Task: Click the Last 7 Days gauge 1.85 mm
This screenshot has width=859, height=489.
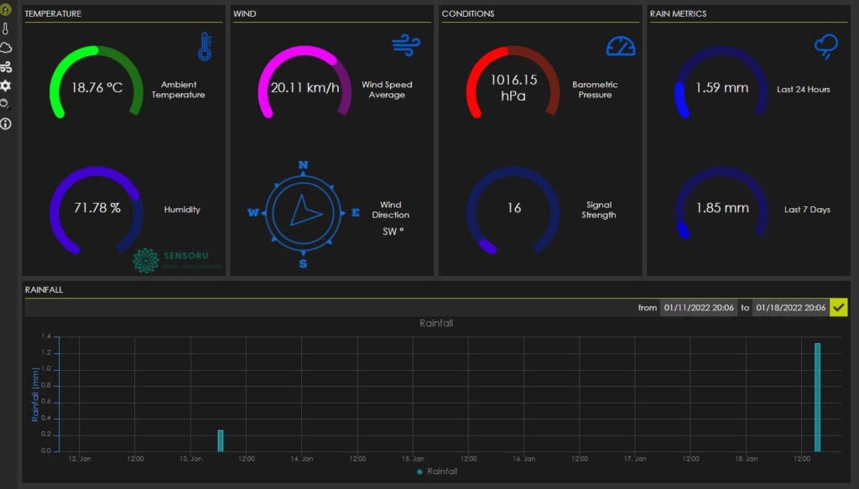Action: tap(721, 204)
